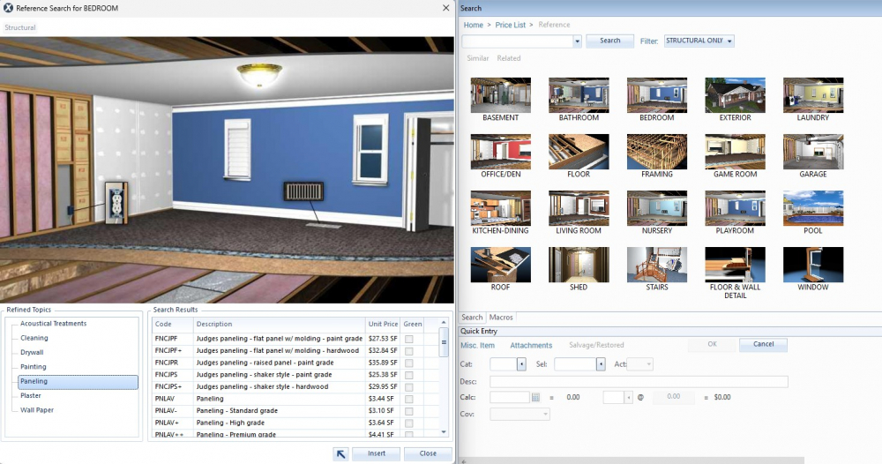882x464 pixels.
Task: Open the STAIRS reference picture
Action: [x=656, y=265]
